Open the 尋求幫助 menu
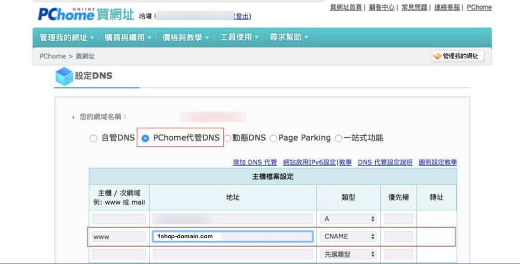 [288, 37]
